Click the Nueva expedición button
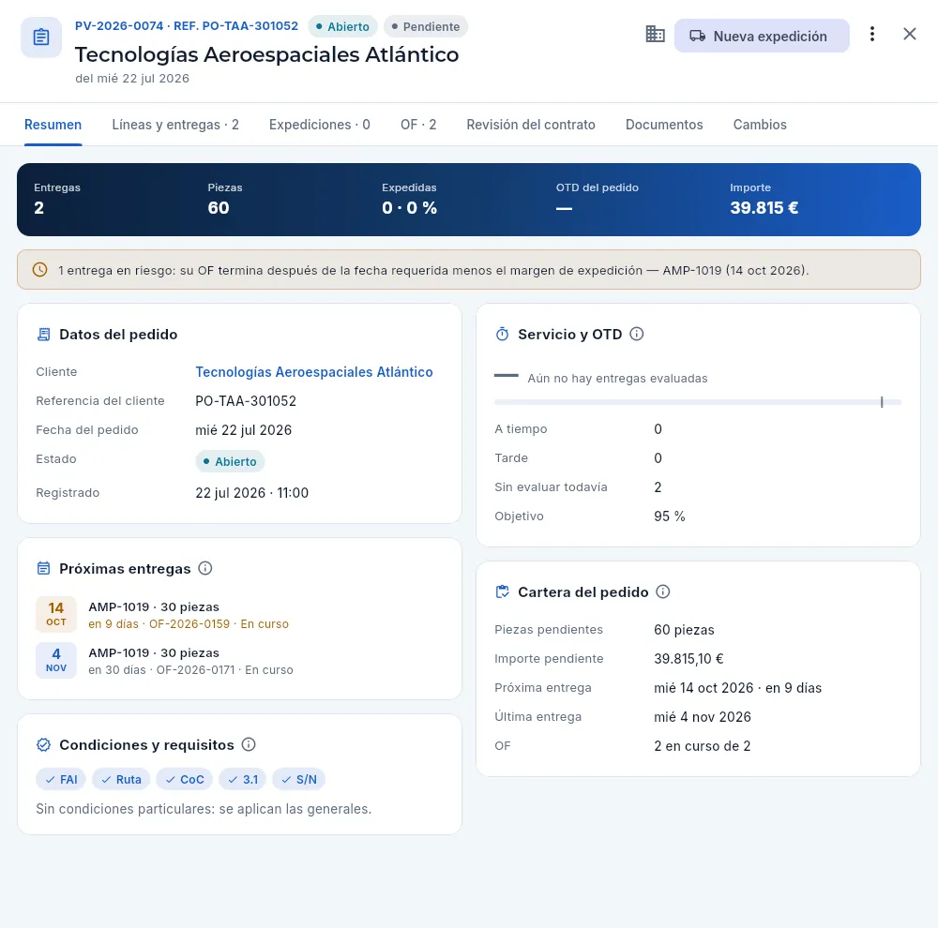Image resolution: width=938 pixels, height=928 pixels. (762, 36)
